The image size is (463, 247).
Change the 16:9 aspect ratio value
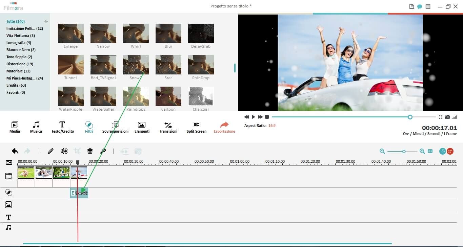[272, 126]
